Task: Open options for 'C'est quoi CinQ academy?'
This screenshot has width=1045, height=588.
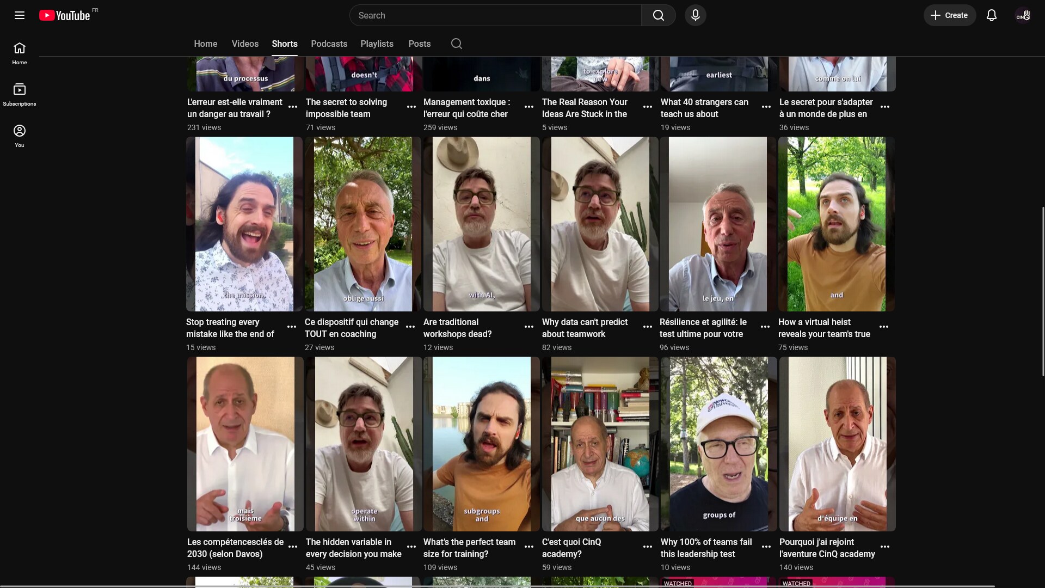Action: (648, 547)
